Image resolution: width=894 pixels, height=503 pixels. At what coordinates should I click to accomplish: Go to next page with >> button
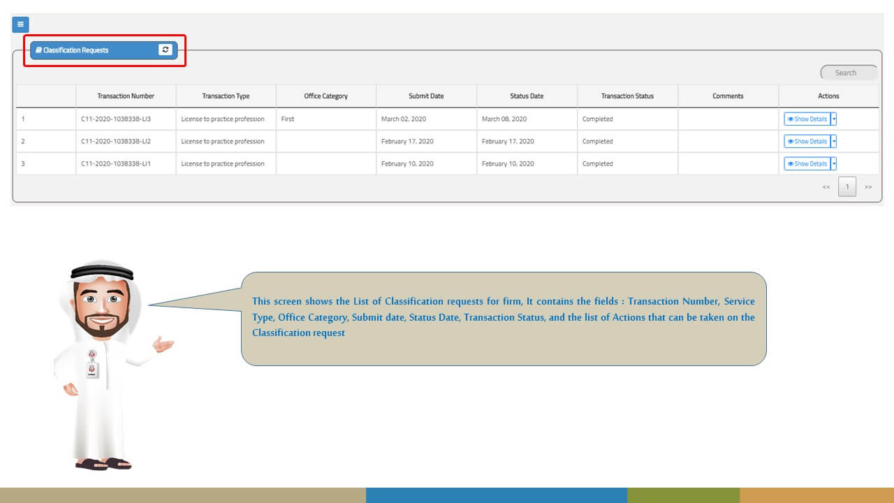point(868,187)
